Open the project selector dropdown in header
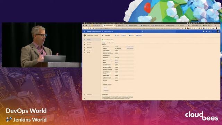Screen dimensions: 222x125 click(x=108, y=31)
